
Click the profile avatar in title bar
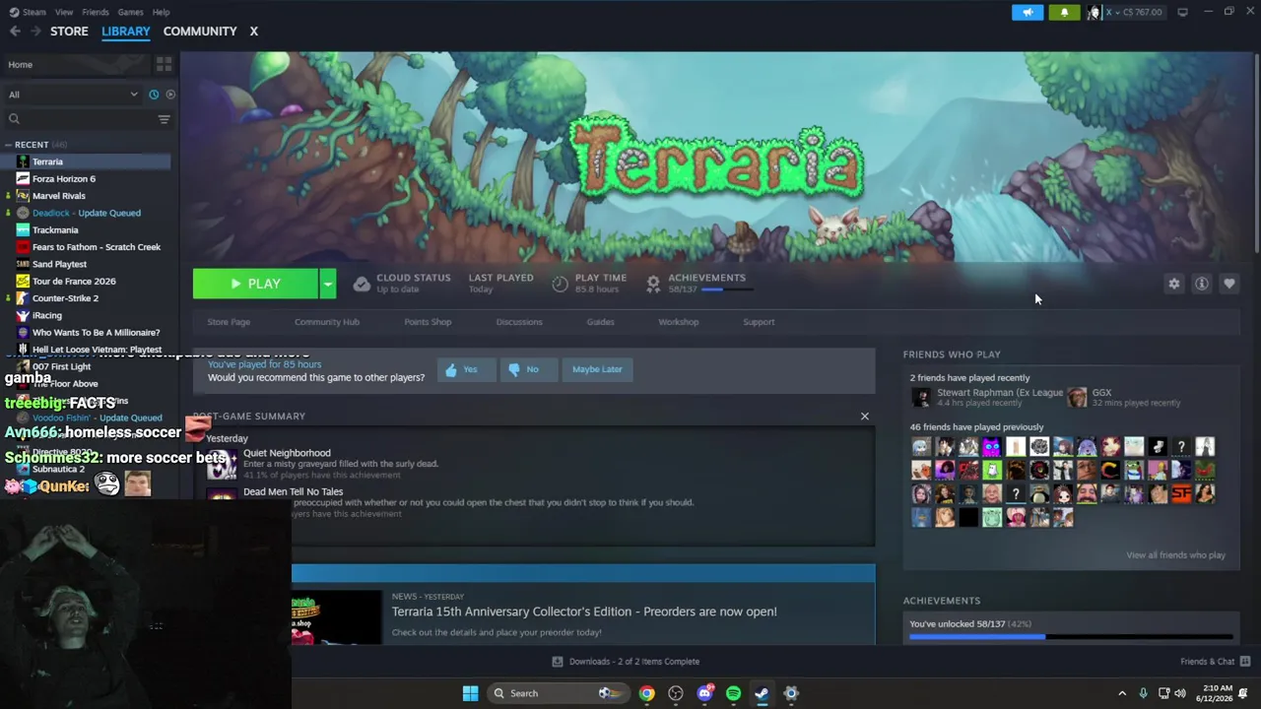tap(1095, 12)
